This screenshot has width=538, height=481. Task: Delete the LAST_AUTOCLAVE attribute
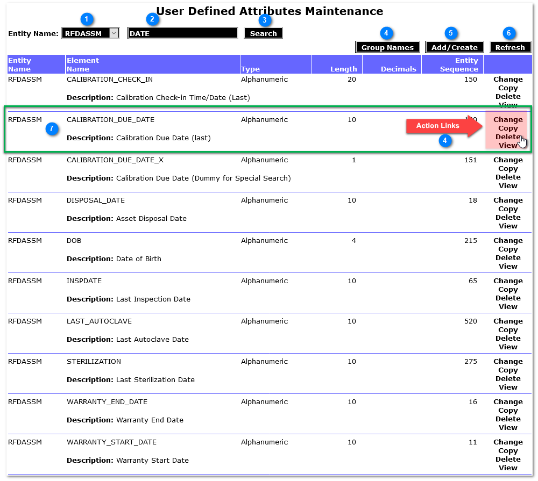point(508,338)
